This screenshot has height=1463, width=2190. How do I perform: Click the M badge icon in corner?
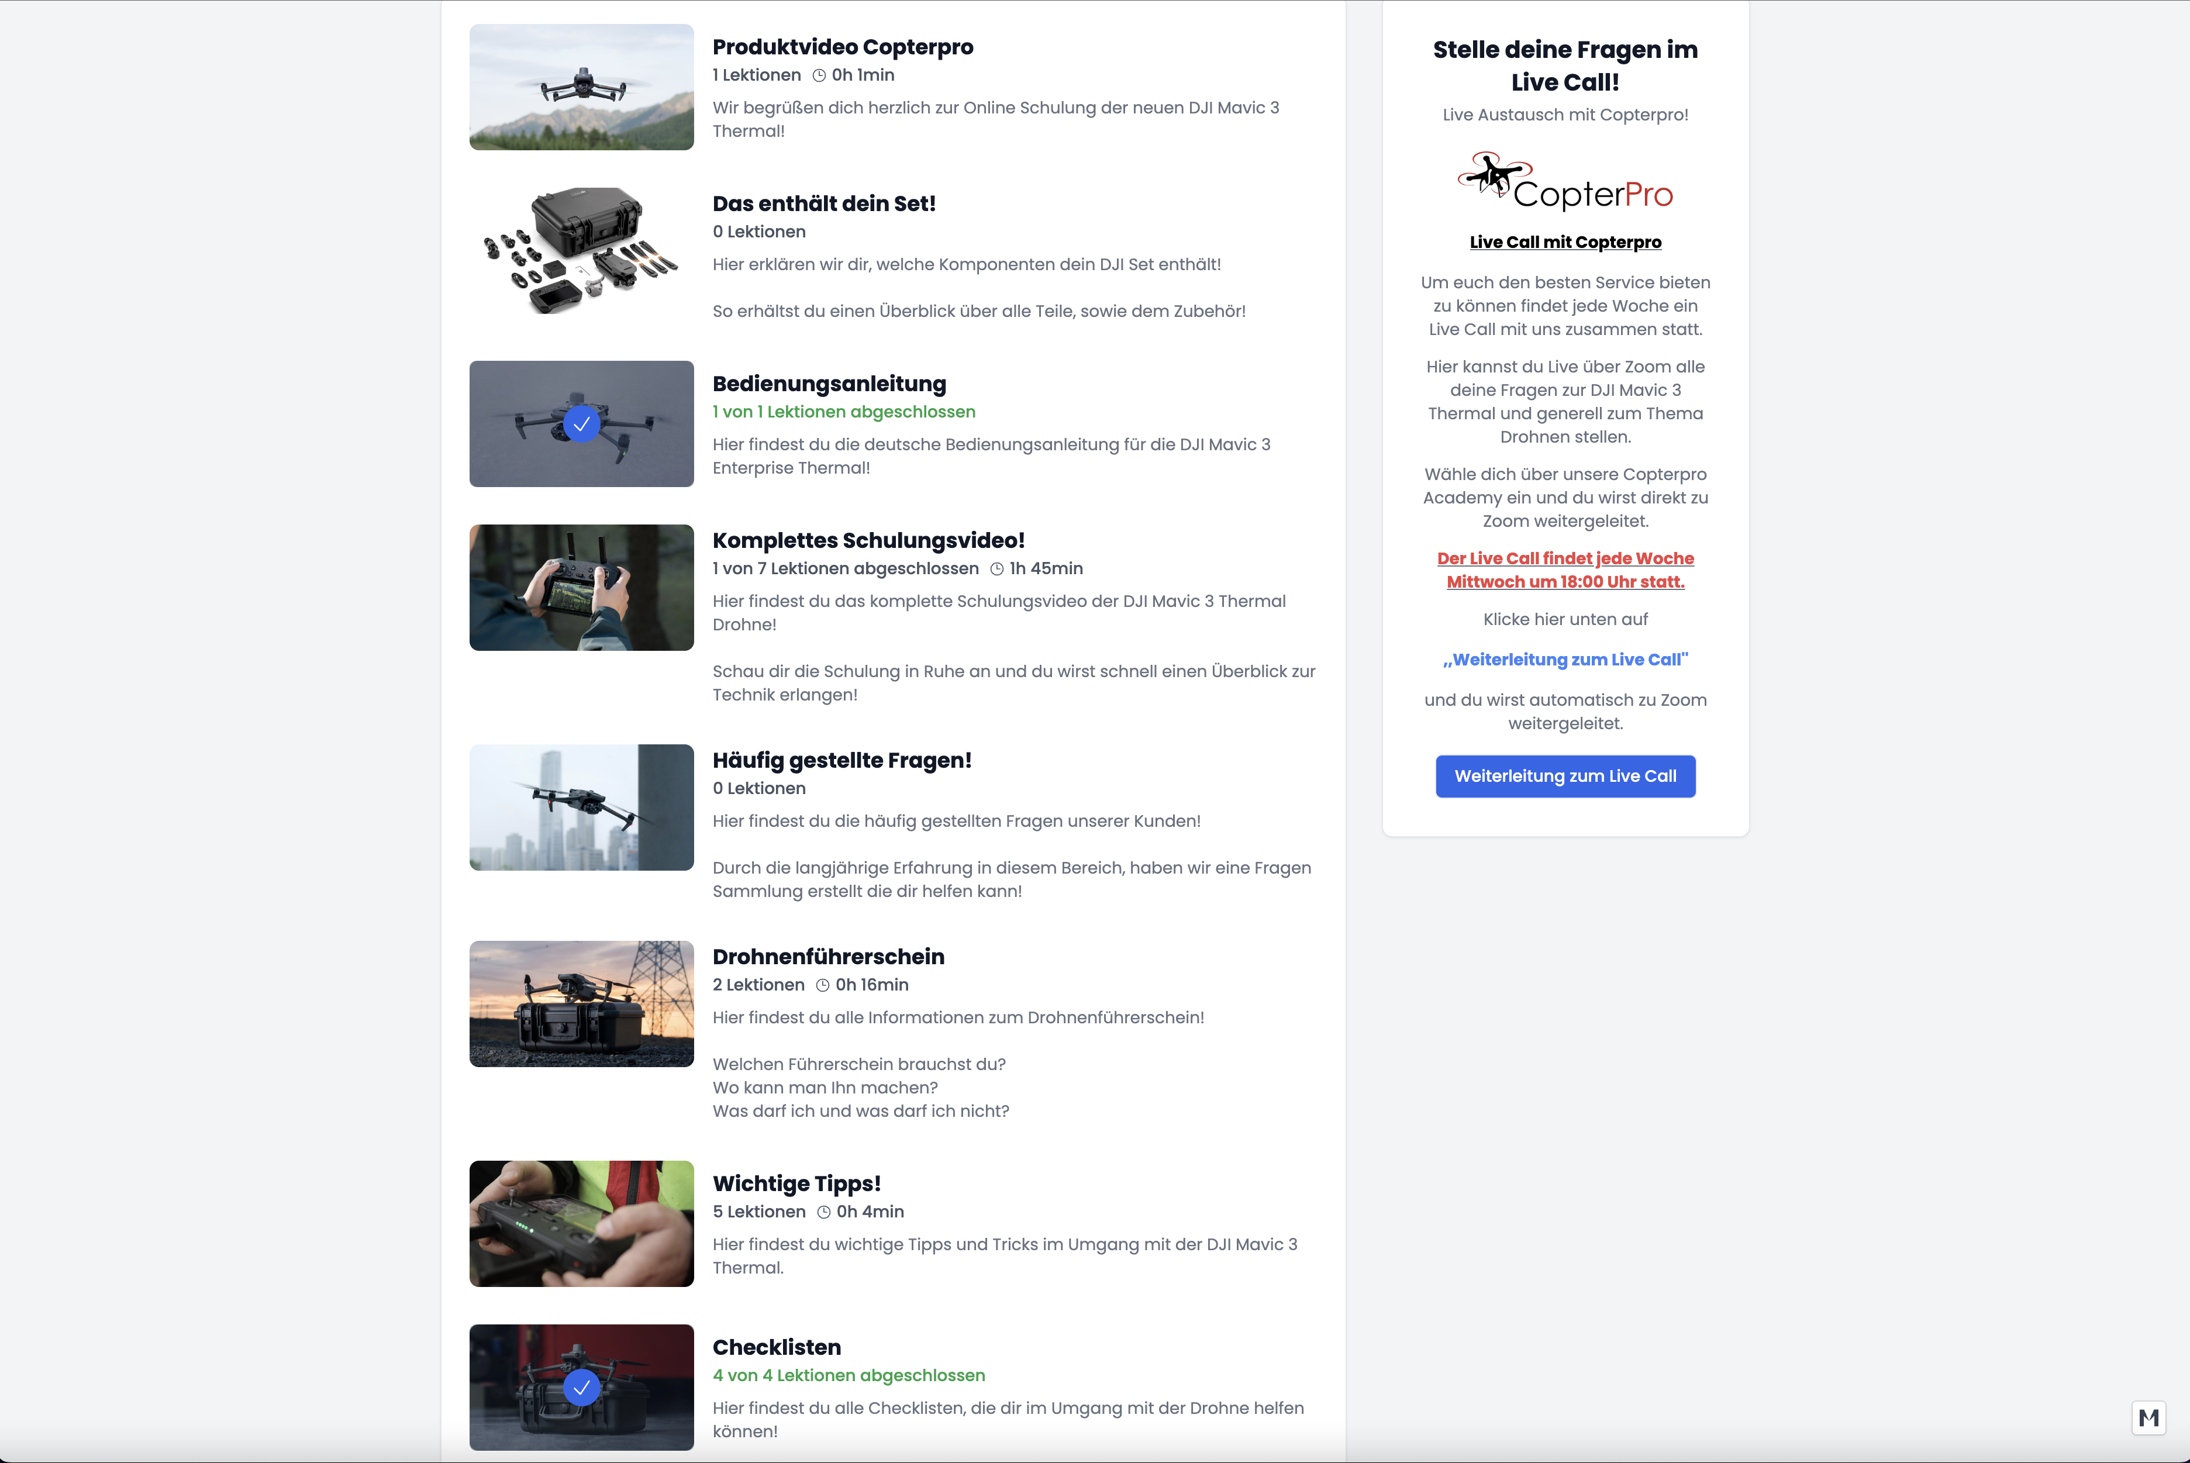tap(2148, 1418)
